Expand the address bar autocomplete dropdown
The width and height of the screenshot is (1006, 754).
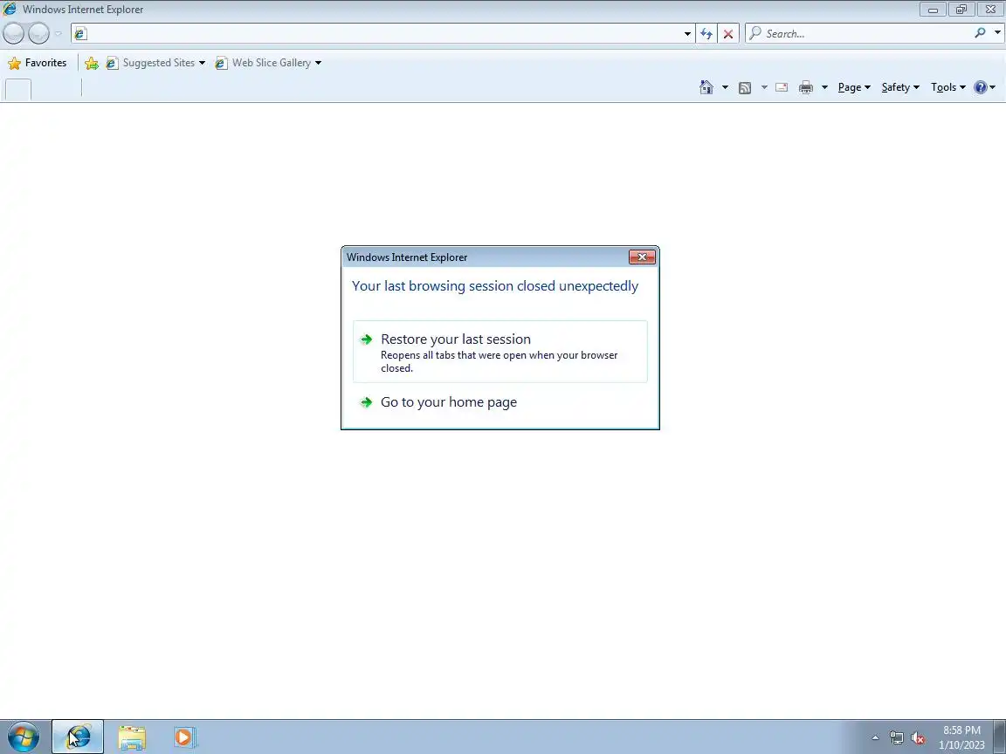point(687,33)
